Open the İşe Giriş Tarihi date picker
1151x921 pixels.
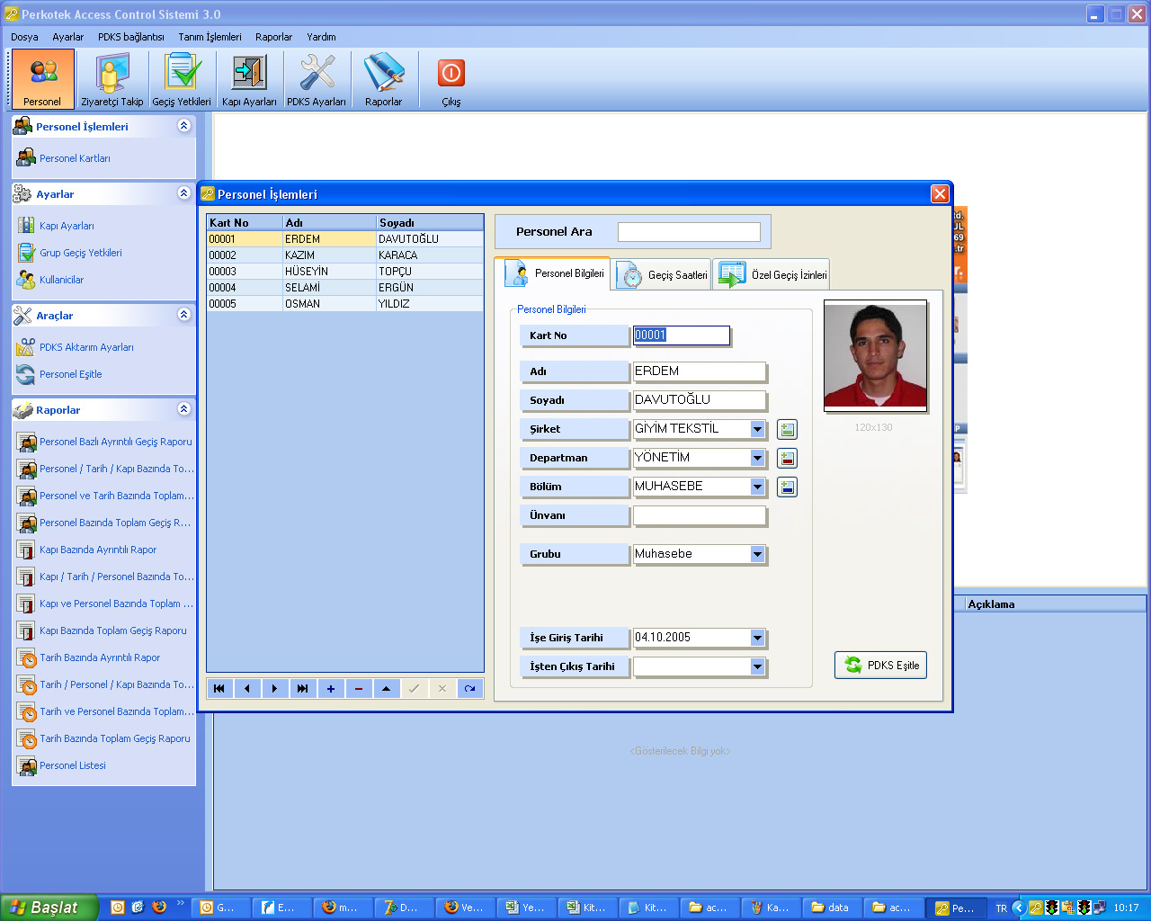(757, 639)
